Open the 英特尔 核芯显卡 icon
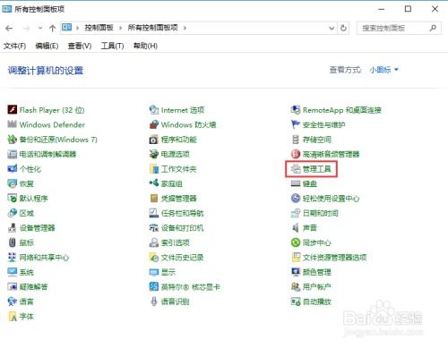Viewport: 448px width, 348px height. click(154, 286)
